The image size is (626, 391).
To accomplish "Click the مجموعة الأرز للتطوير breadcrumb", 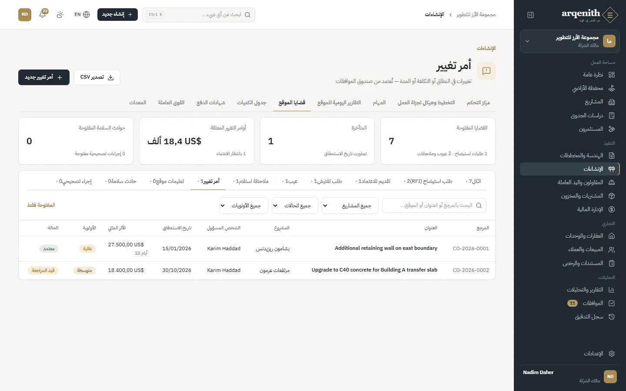I will [x=476, y=14].
